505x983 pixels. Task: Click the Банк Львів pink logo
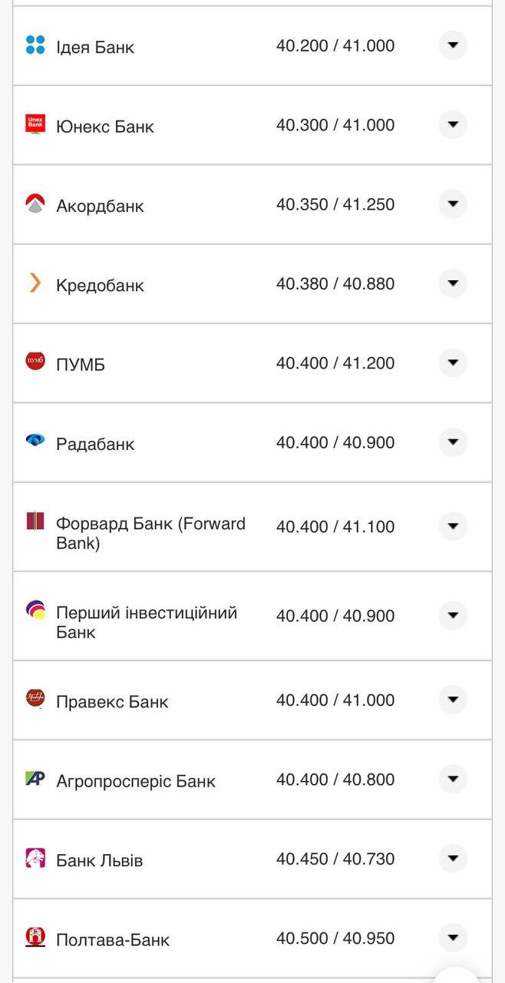click(34, 859)
